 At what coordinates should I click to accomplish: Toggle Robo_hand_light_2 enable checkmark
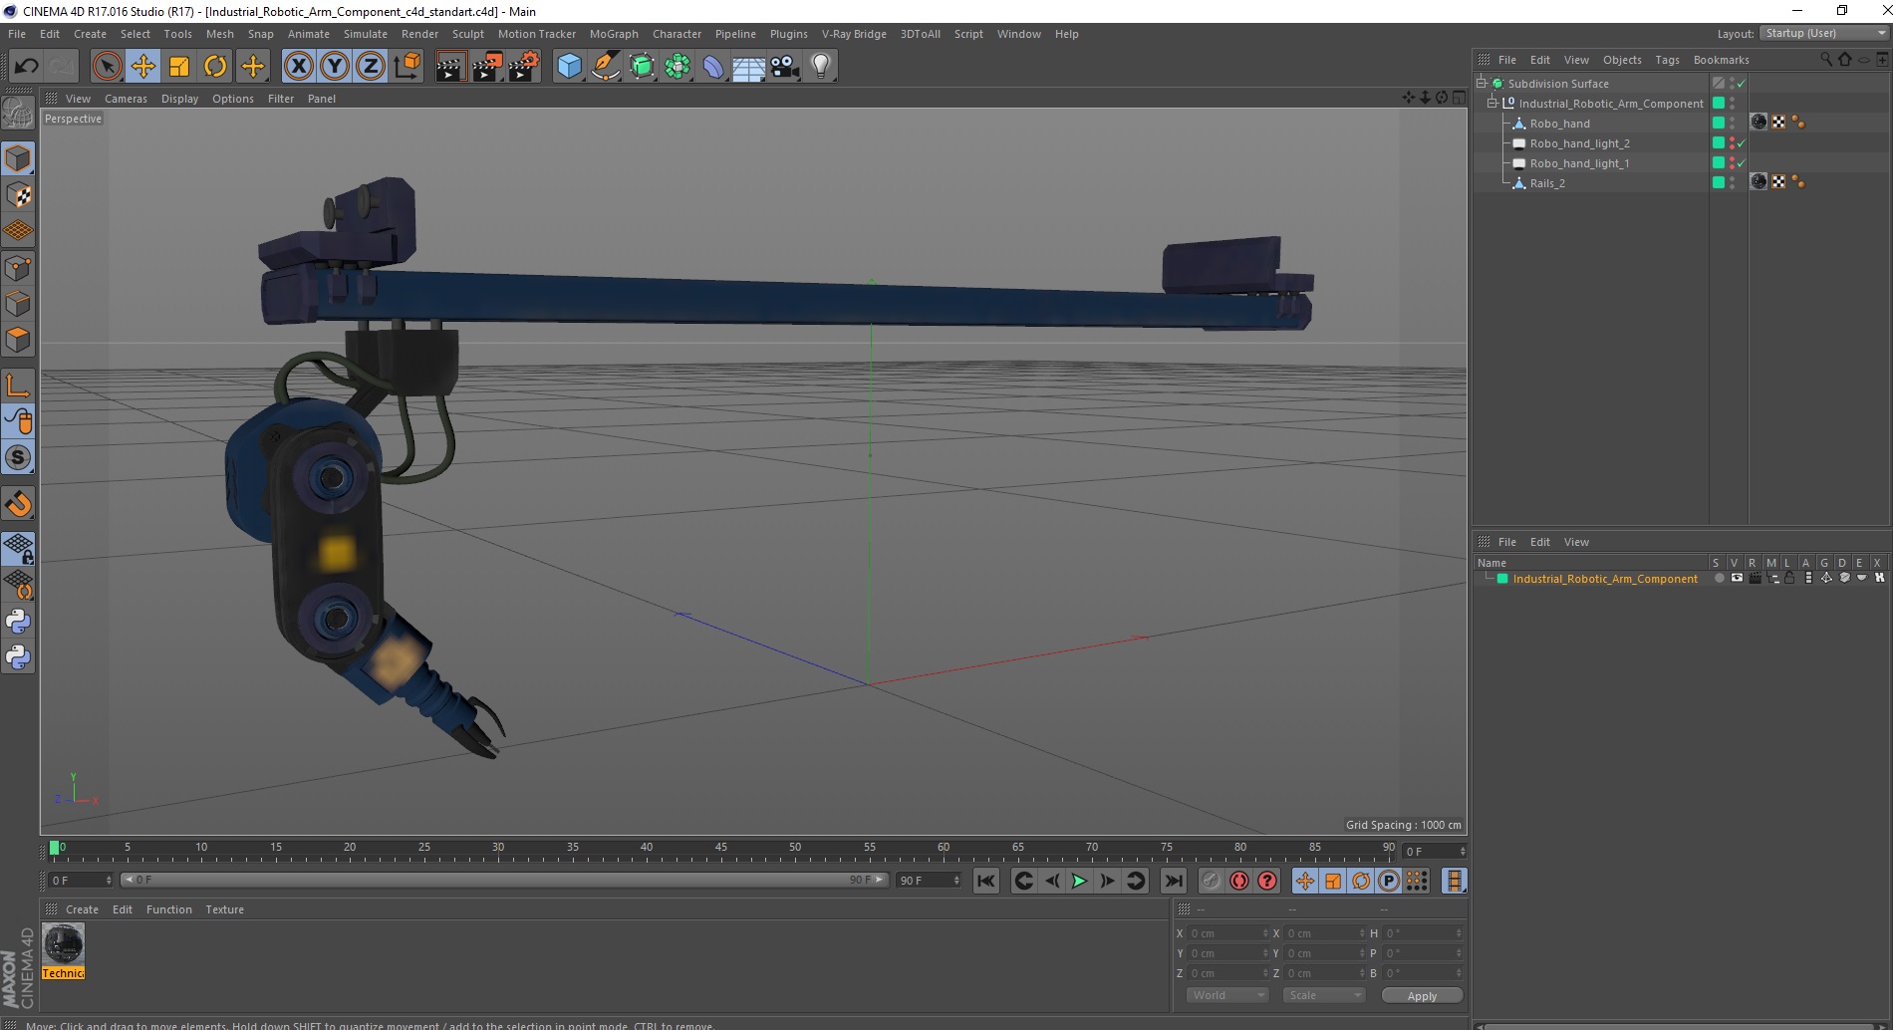[1742, 143]
